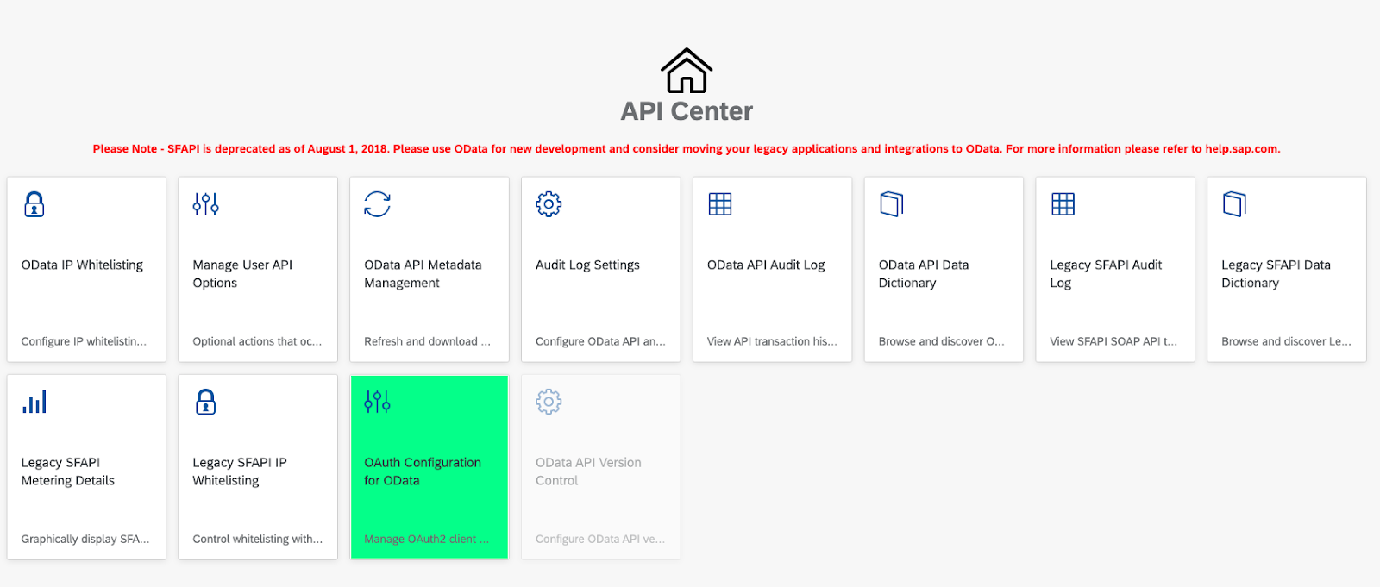
Task: Click the table icon on Legacy SFAPI Audit Log
Action: [1063, 204]
